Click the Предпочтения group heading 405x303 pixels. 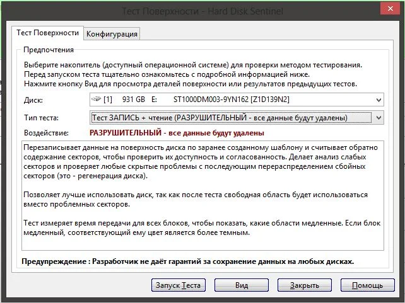[49, 50]
